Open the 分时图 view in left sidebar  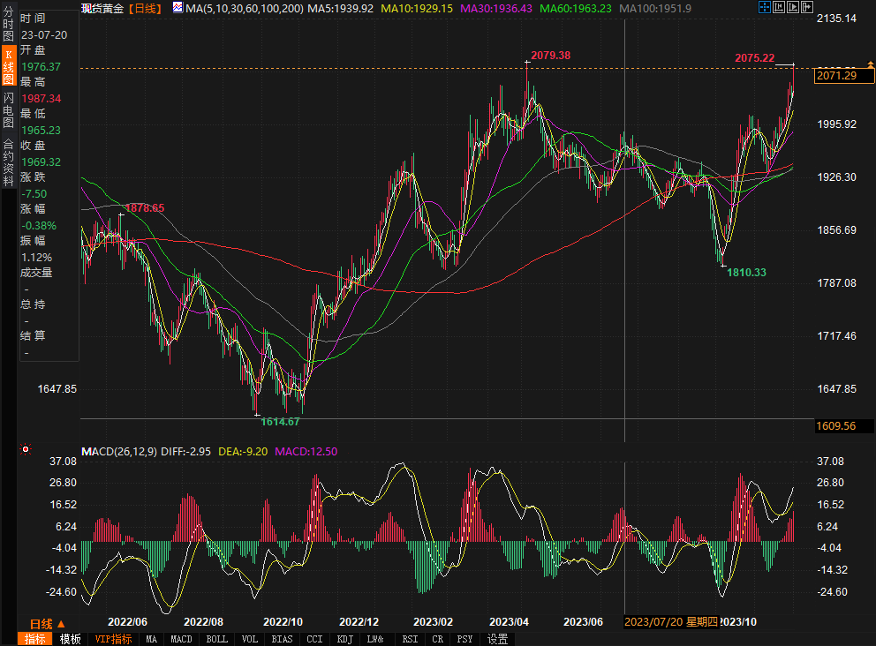pyautogui.click(x=8, y=27)
